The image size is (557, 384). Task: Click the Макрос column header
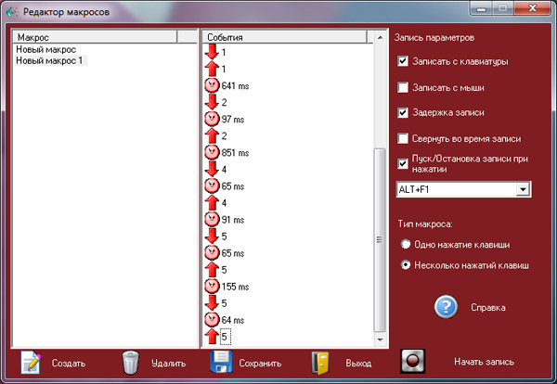(x=95, y=37)
